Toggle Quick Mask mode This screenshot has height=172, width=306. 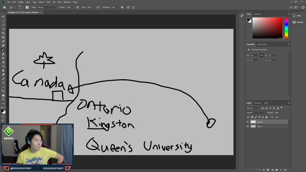pyautogui.click(x=3, y=117)
